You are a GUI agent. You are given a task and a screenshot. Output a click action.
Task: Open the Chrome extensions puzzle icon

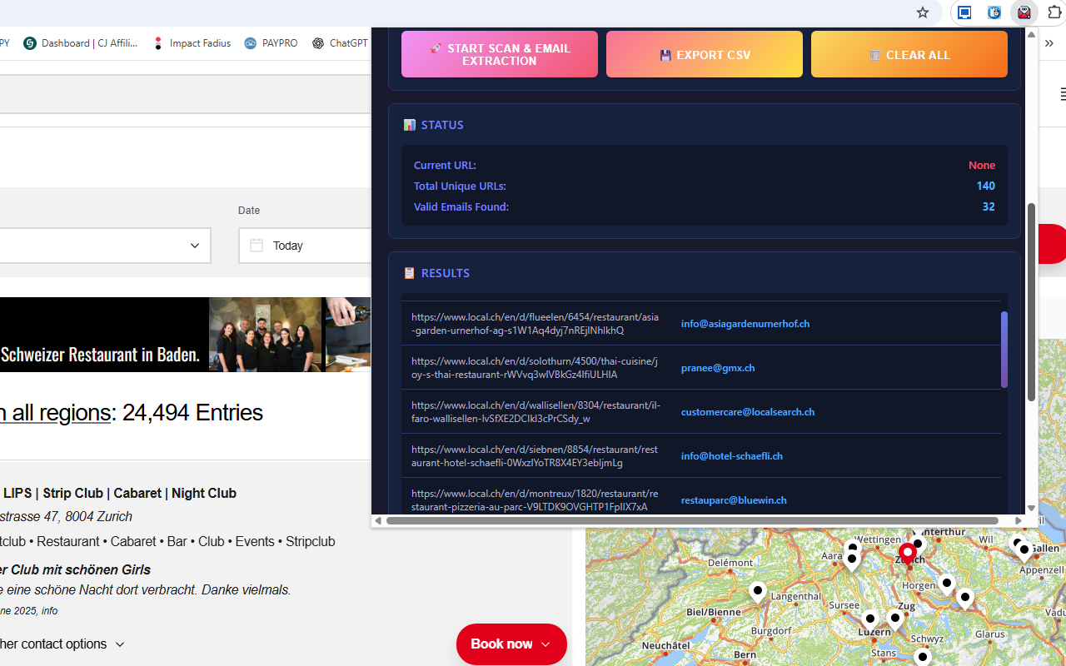tap(1054, 12)
